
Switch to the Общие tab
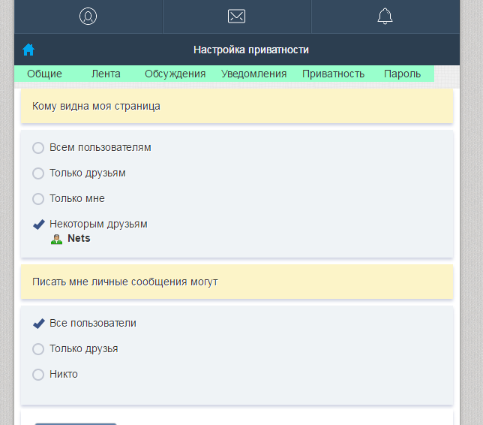(45, 74)
